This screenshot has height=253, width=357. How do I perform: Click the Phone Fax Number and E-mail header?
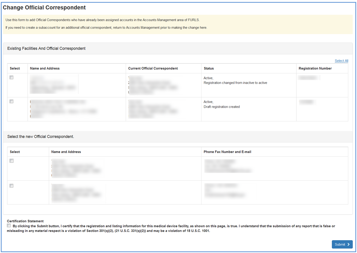tap(227, 152)
